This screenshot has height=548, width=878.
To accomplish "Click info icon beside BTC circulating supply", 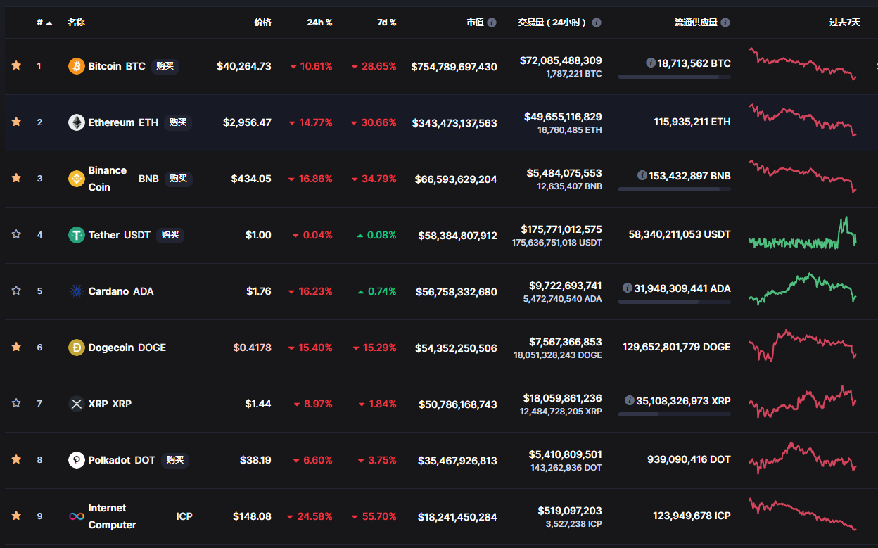I will coord(651,63).
